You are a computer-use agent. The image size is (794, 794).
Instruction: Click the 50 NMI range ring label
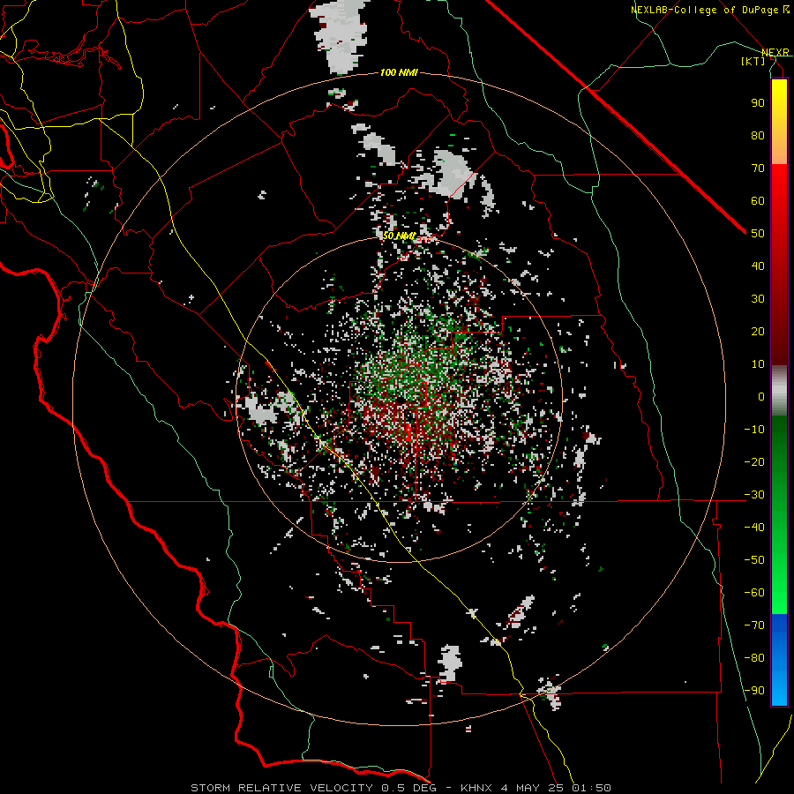coord(399,236)
